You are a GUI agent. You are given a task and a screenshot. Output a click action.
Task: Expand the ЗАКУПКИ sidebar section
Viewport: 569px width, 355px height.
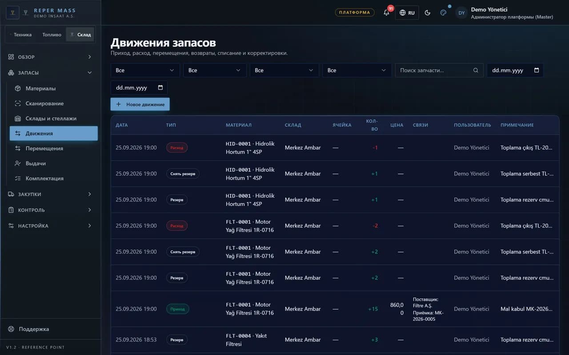[x=50, y=194]
